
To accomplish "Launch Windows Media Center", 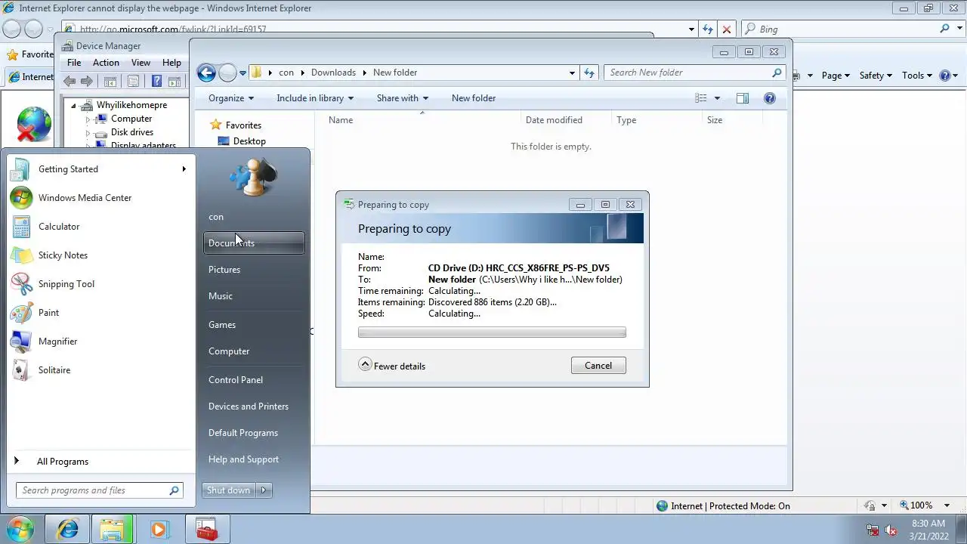I will pyautogui.click(x=100, y=198).
